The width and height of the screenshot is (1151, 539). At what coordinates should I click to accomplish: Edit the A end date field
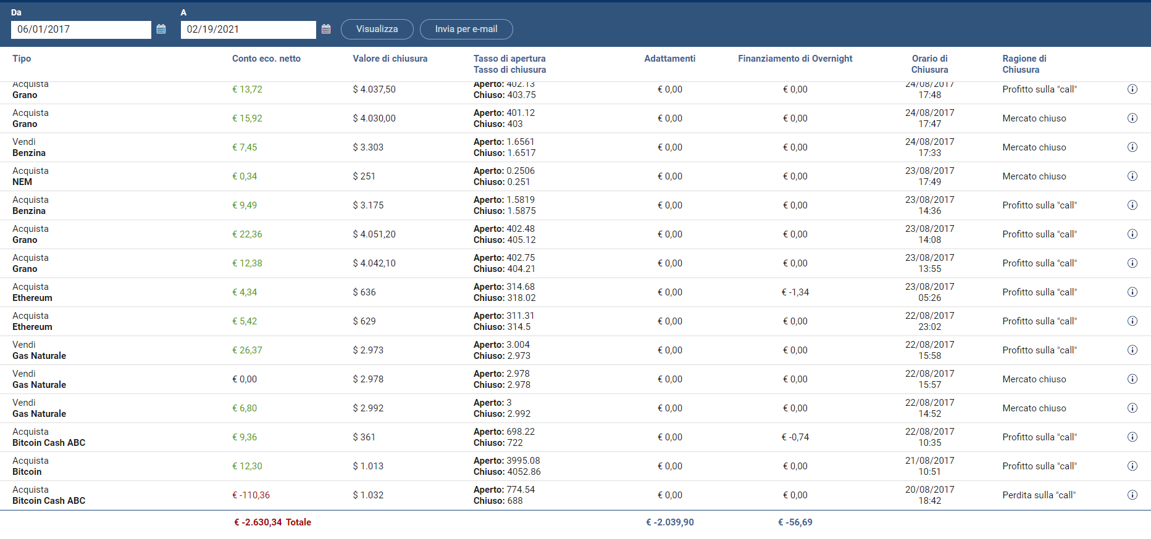pyautogui.click(x=248, y=30)
